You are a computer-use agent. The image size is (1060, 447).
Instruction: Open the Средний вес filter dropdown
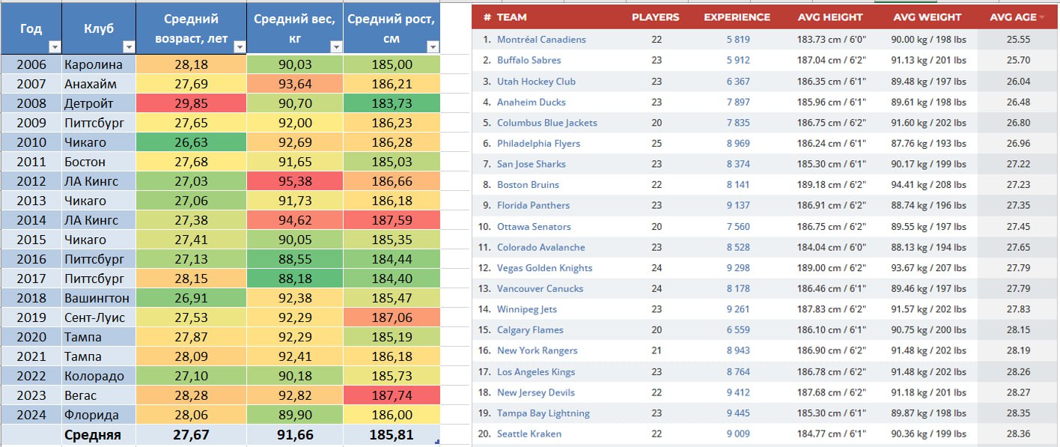click(x=337, y=47)
